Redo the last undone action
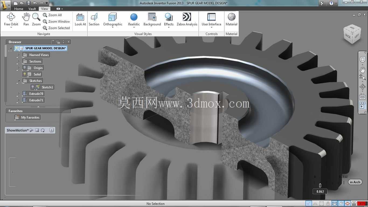The height and width of the screenshot is (207, 368). (x=41, y=3)
